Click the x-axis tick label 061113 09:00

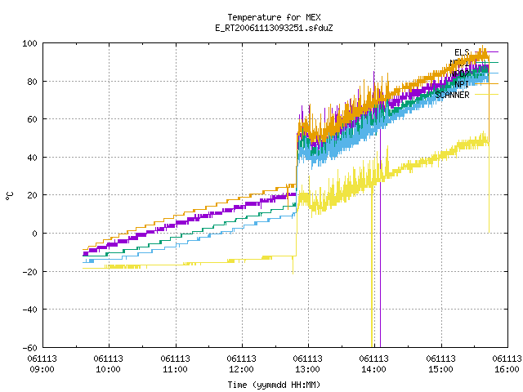(42, 364)
